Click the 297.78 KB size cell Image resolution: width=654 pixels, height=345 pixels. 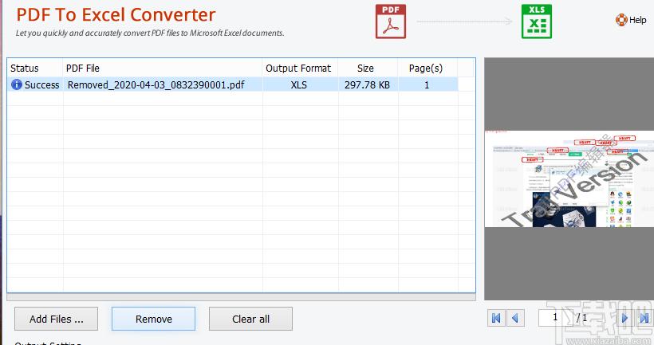click(367, 85)
